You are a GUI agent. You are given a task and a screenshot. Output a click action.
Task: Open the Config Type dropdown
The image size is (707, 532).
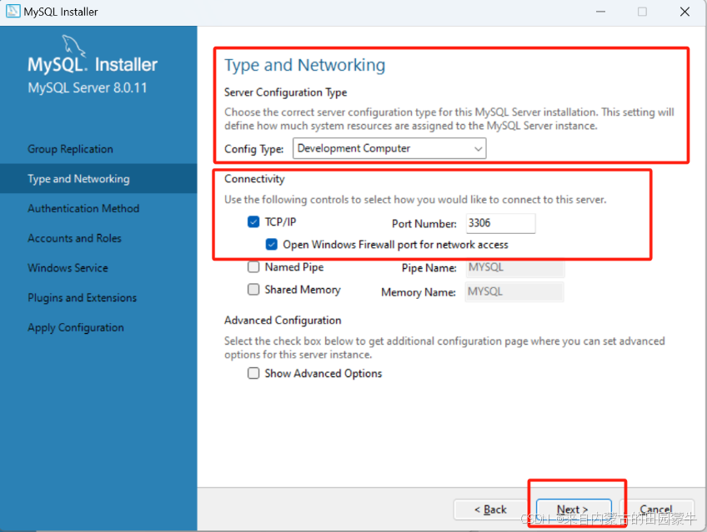(x=389, y=148)
